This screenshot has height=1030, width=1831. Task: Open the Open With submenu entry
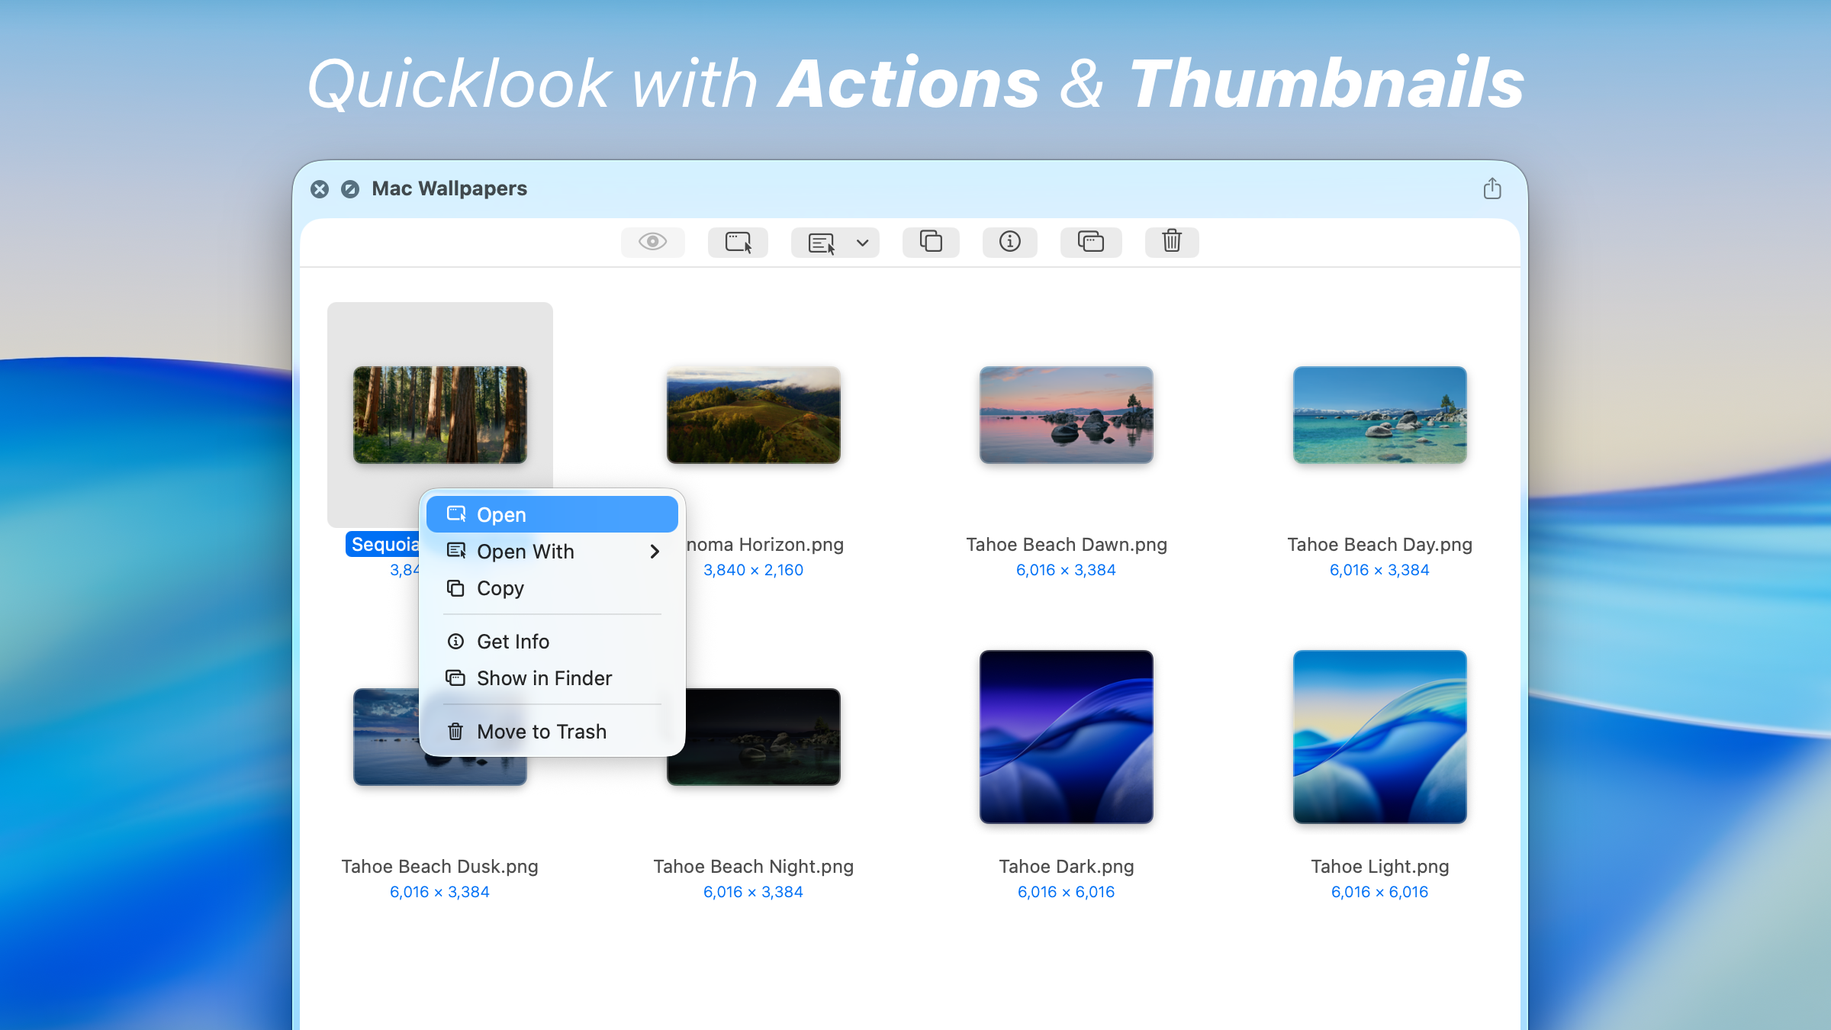tap(526, 552)
